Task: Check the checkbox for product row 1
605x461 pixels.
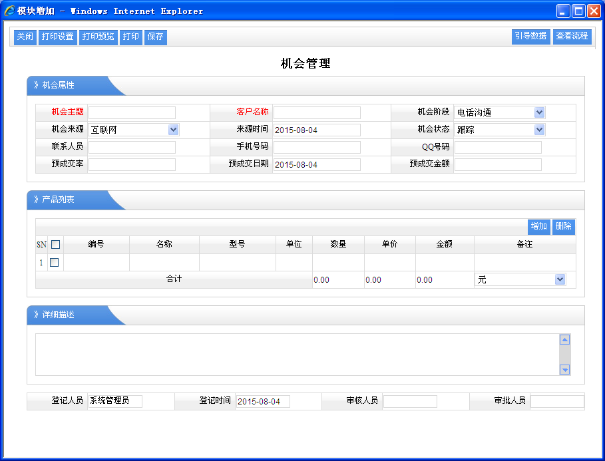Action: (55, 263)
